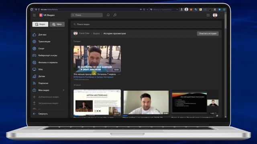Go to Фильмы и сериалы
Viewport: 257px width, 144px height.
pos(48,62)
